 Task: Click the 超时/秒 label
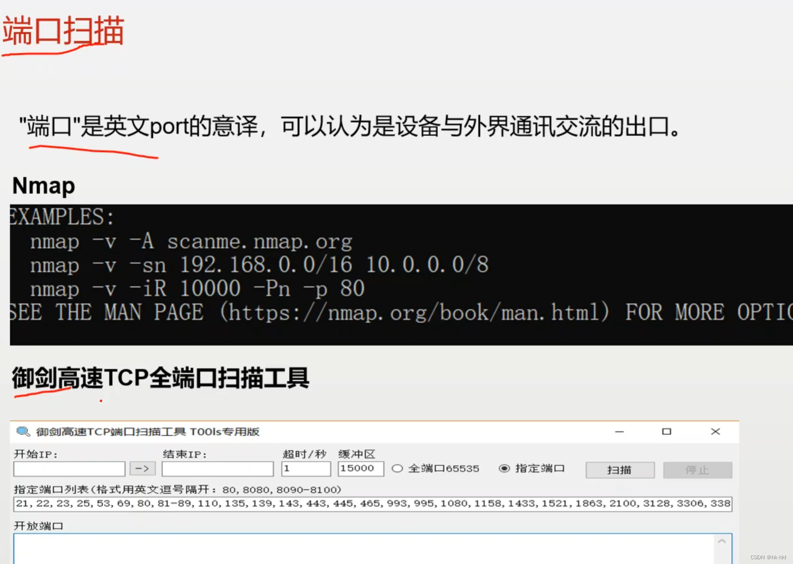point(305,454)
